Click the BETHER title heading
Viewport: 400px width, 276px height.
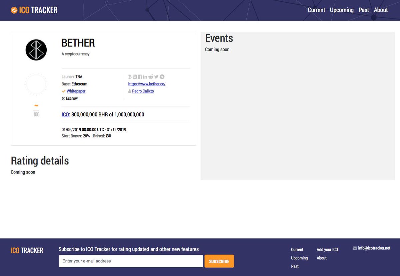tap(78, 43)
